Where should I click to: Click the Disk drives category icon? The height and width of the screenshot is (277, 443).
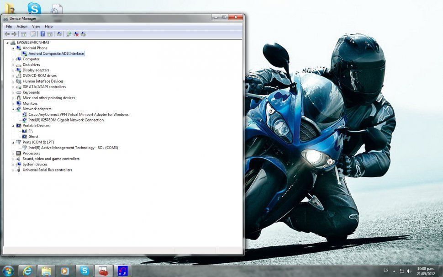click(x=19, y=65)
